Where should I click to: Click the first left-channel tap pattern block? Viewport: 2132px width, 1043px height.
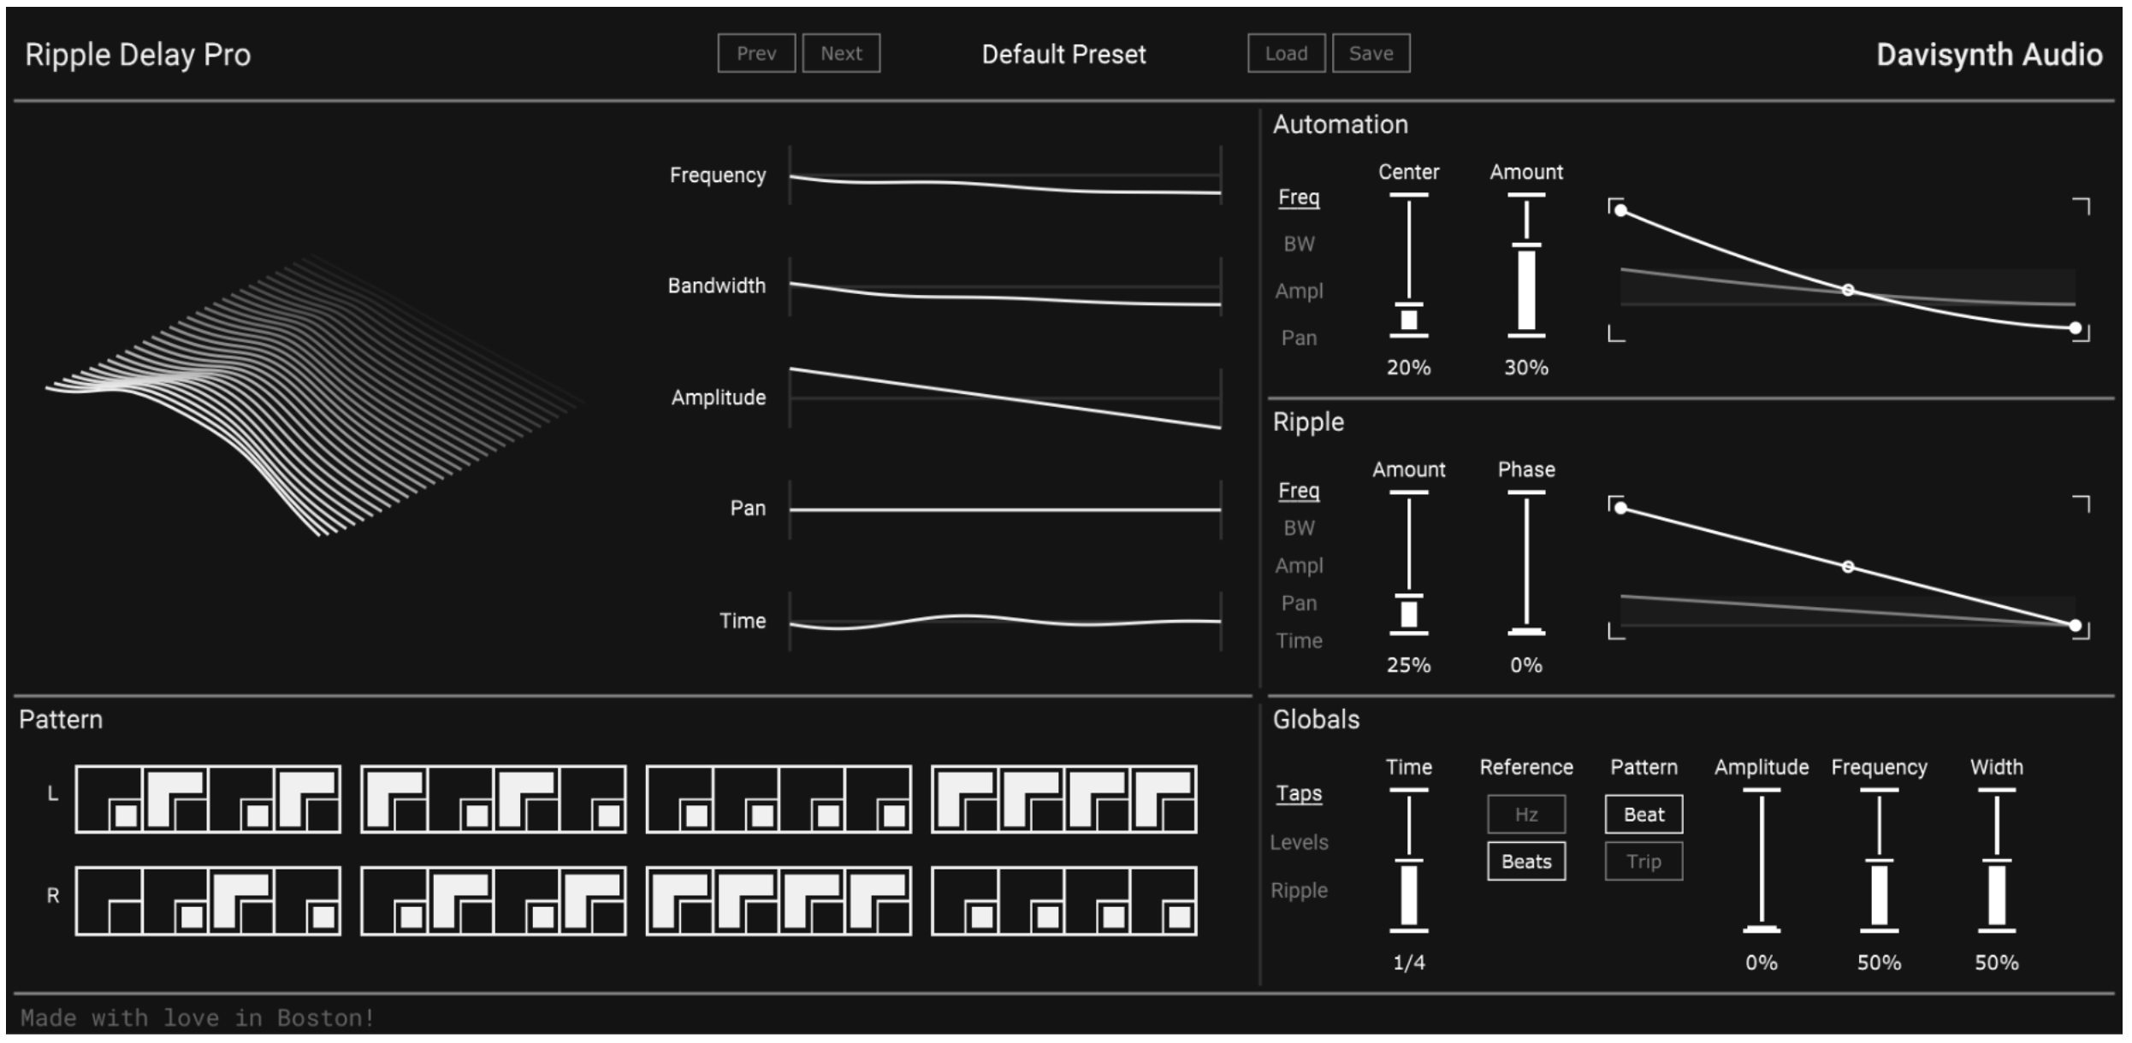click(208, 799)
